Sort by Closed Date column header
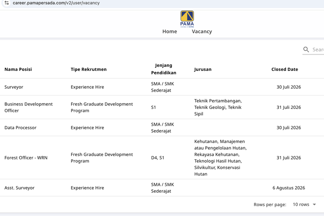 tap(285, 69)
